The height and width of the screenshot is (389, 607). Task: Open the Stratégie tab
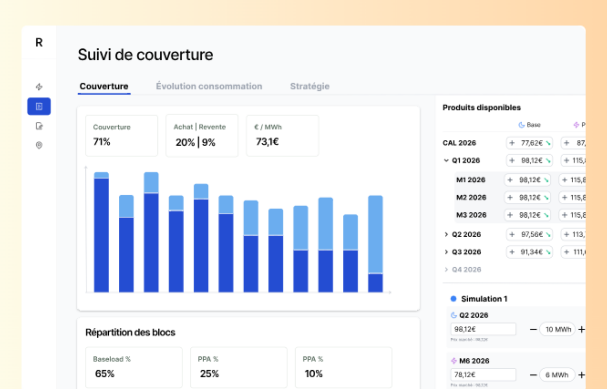point(310,86)
